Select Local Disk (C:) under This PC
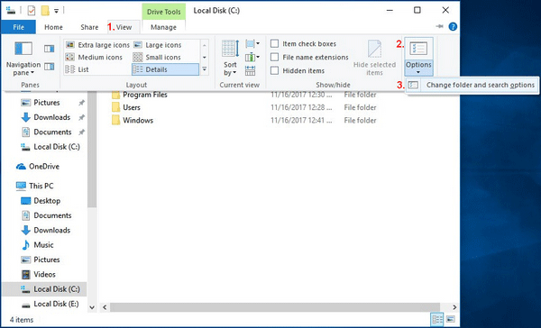 pos(44,289)
